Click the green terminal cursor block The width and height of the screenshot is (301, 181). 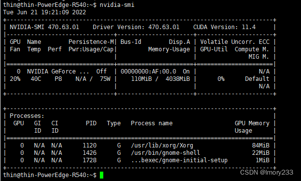(x=101, y=175)
